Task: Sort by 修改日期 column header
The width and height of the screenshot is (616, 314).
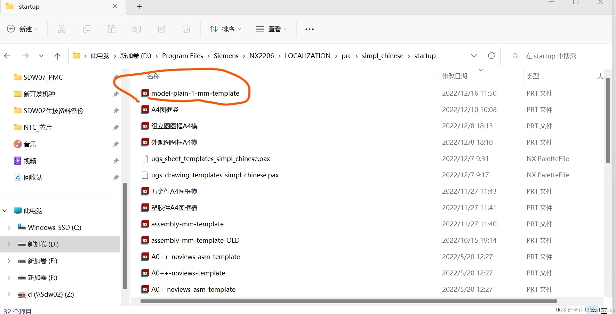Action: pos(454,76)
